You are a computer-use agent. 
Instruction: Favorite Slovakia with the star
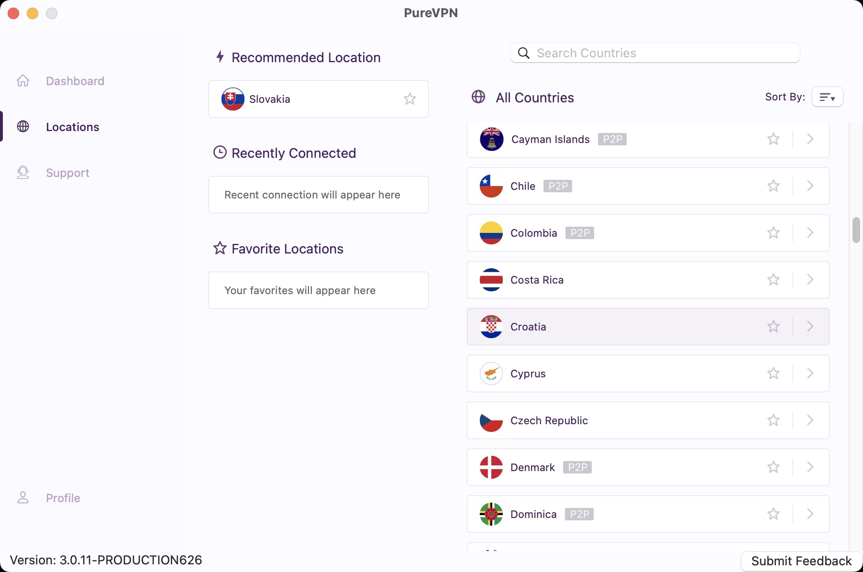pyautogui.click(x=409, y=99)
